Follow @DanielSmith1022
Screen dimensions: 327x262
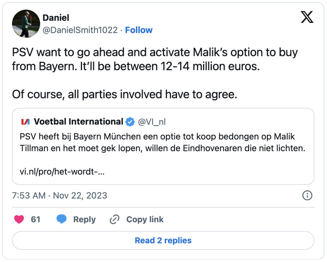[139, 30]
